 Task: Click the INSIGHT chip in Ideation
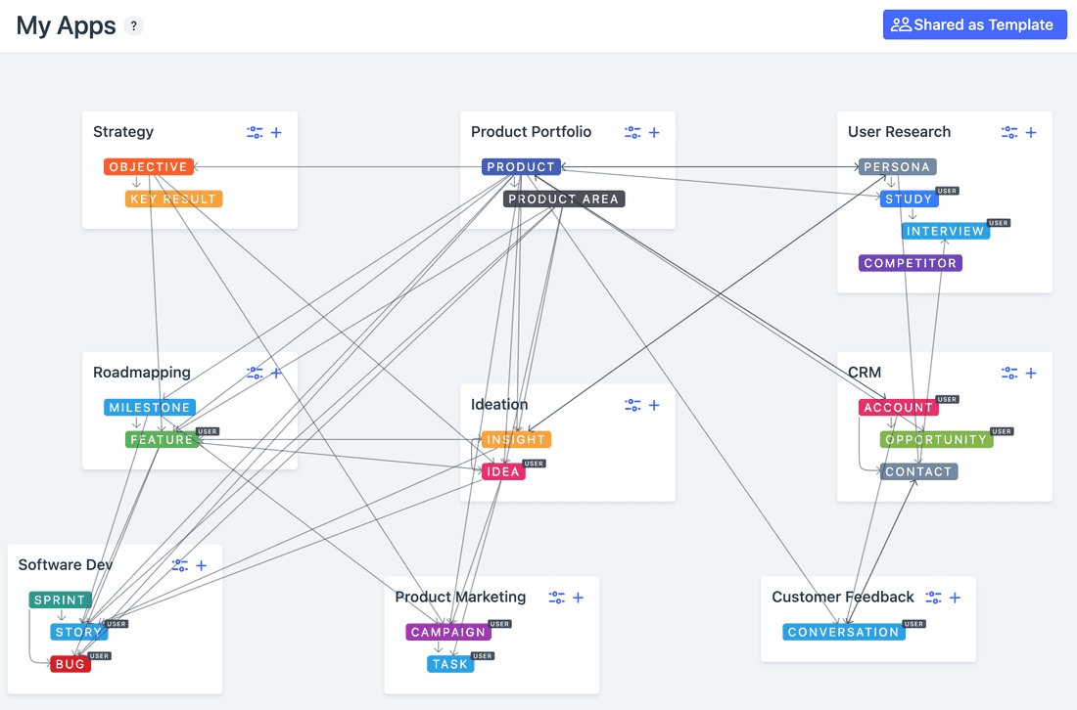click(x=516, y=439)
